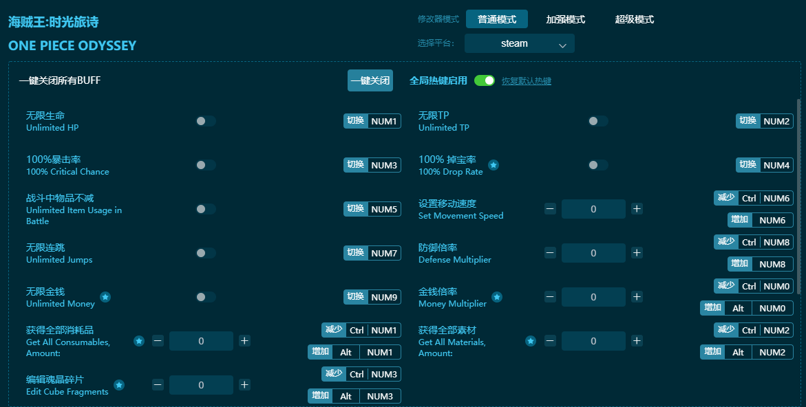Click Defense Multiplier value field
This screenshot has height=407, width=806.
pyautogui.click(x=593, y=252)
